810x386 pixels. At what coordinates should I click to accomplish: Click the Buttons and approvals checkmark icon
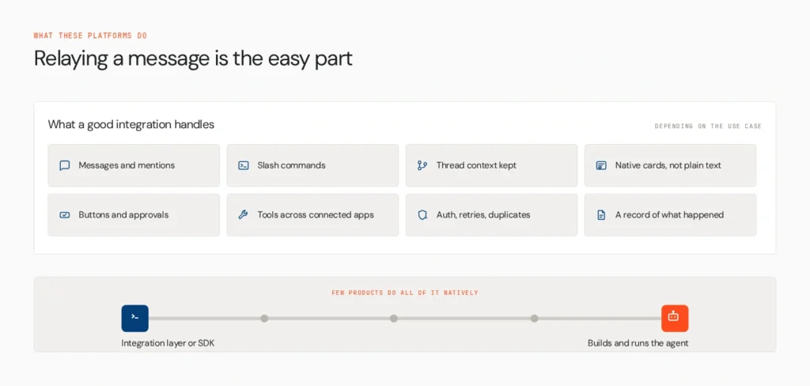click(x=65, y=215)
